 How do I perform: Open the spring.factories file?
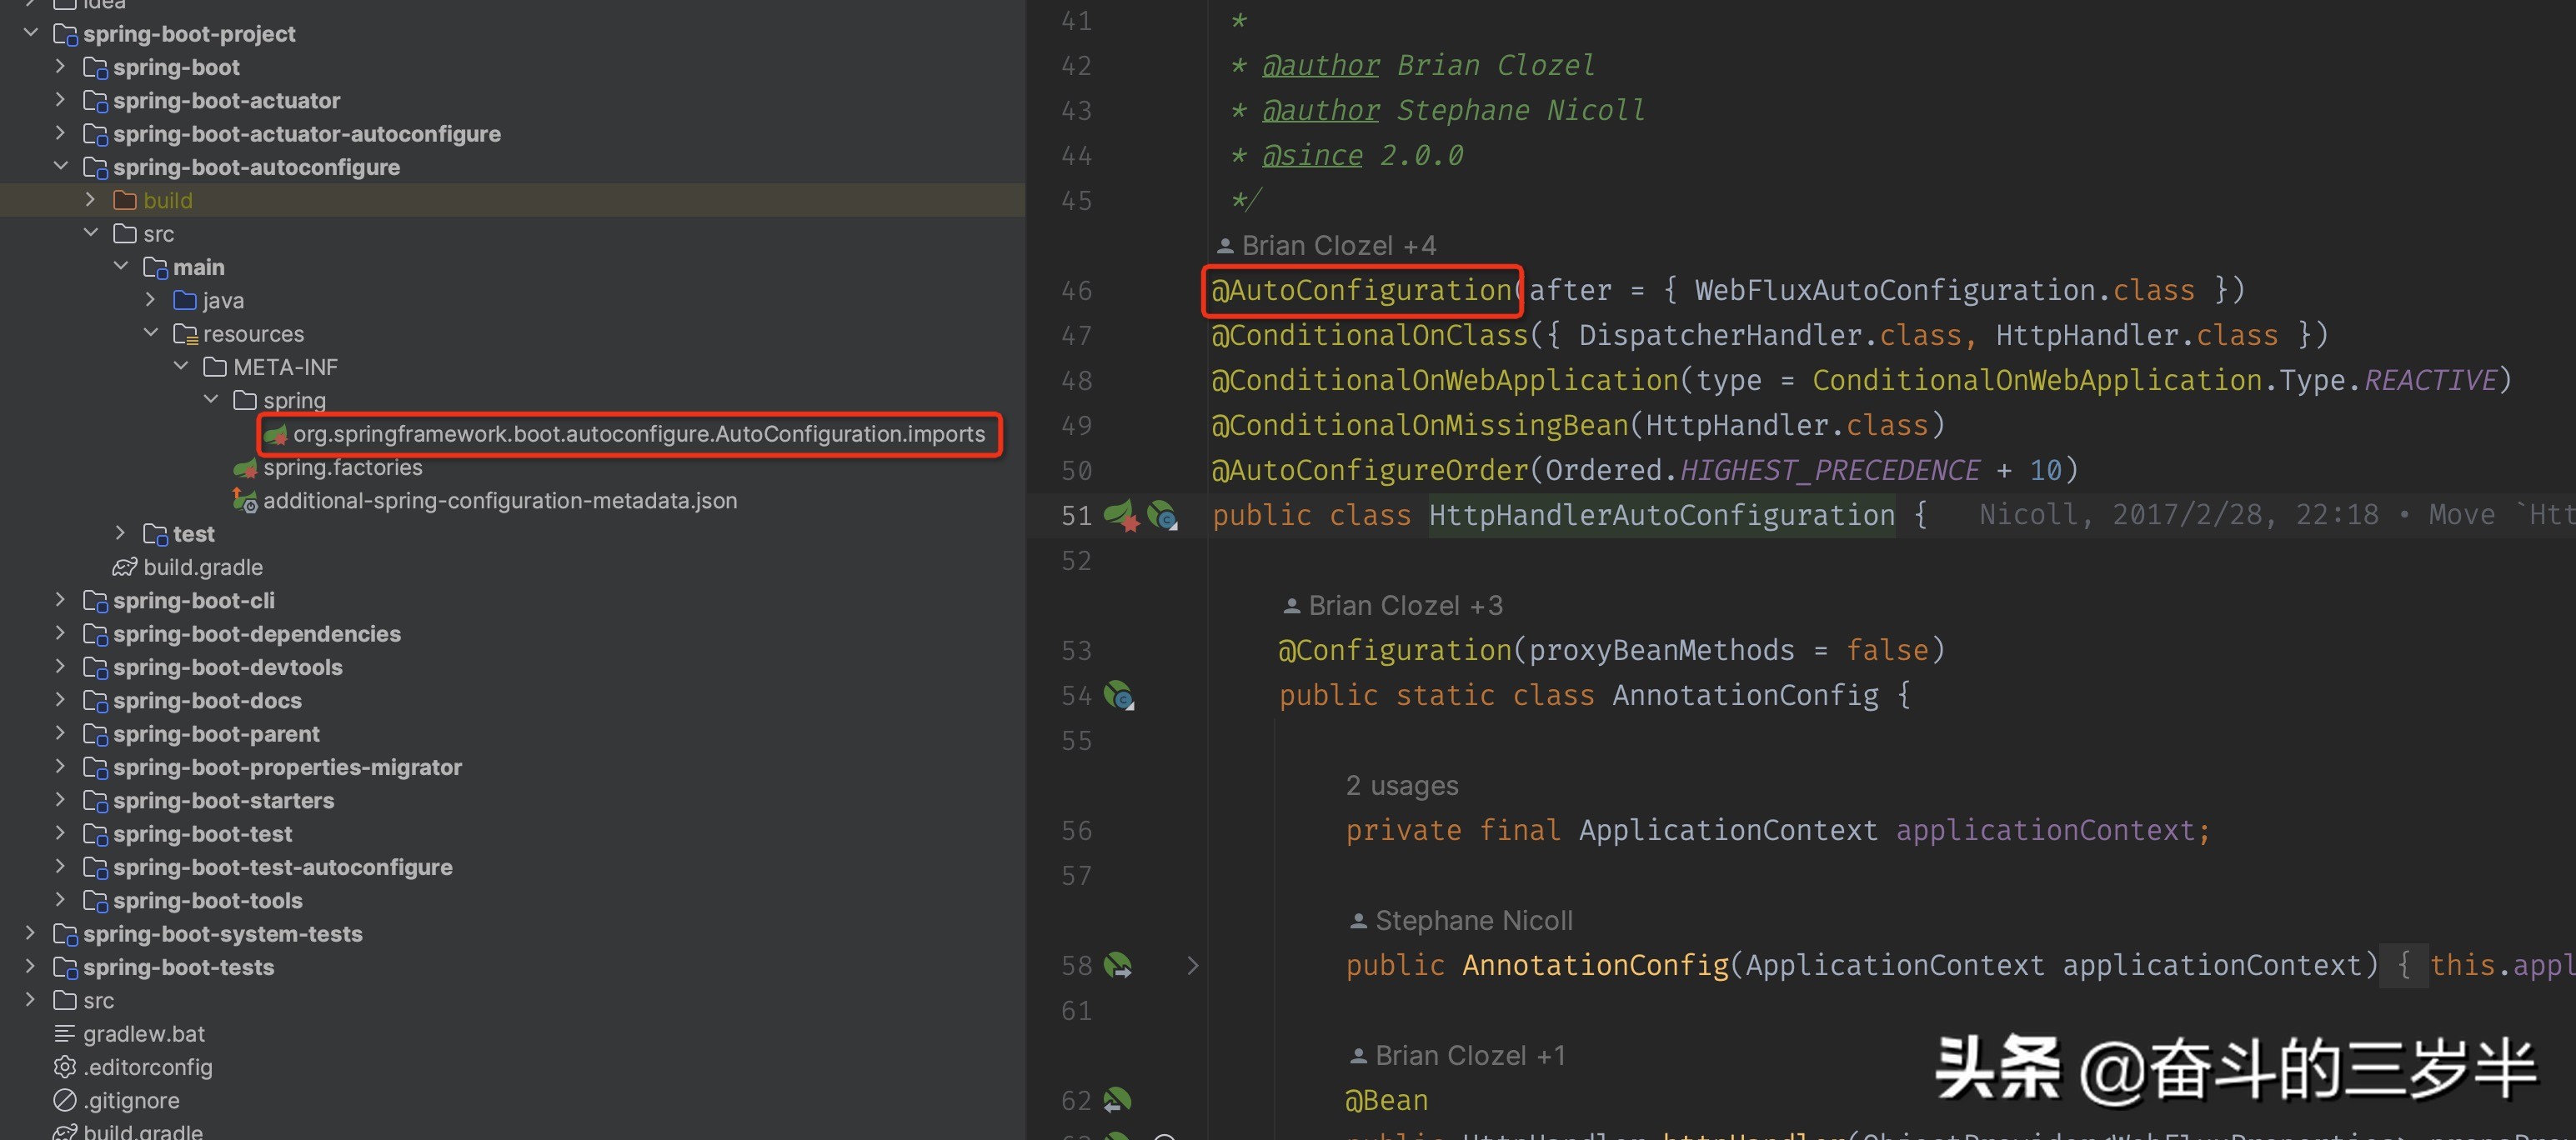coord(342,467)
